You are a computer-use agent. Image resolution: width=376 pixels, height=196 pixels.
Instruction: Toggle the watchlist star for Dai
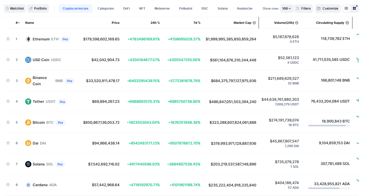click(8, 143)
